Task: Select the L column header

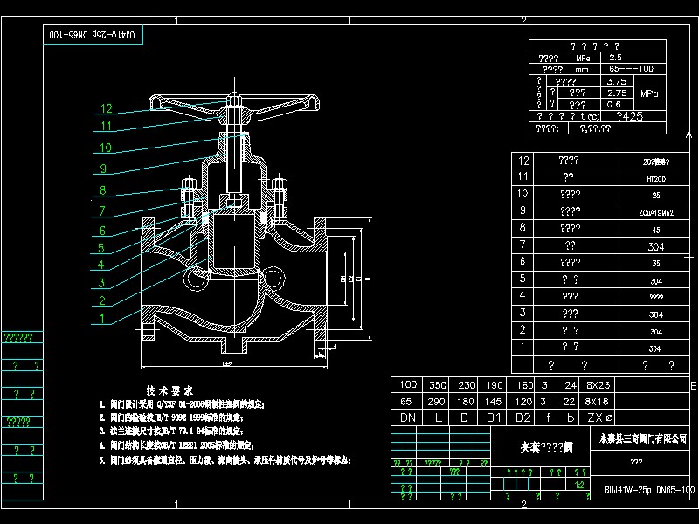Action: 438,418
